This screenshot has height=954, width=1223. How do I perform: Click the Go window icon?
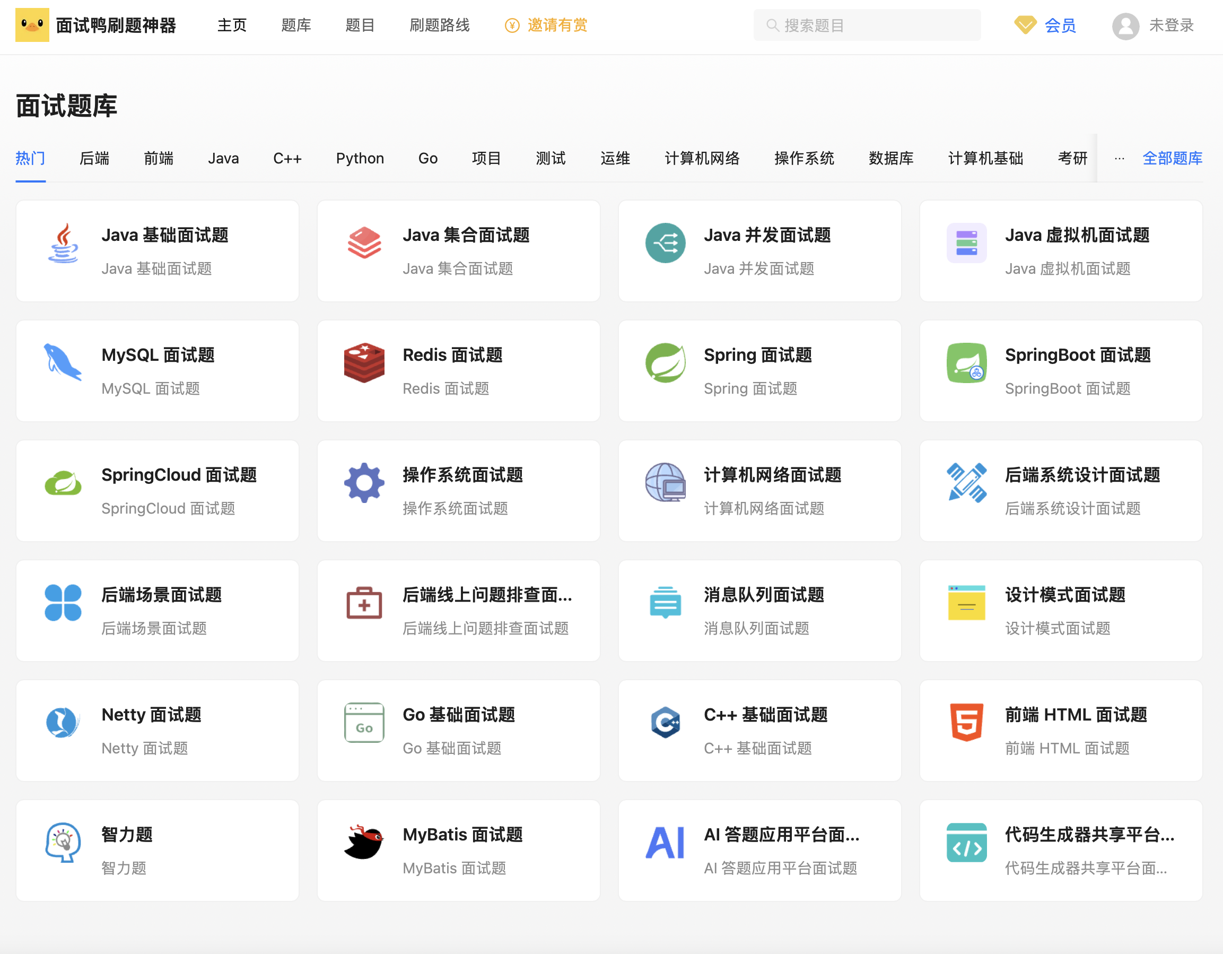tap(364, 723)
